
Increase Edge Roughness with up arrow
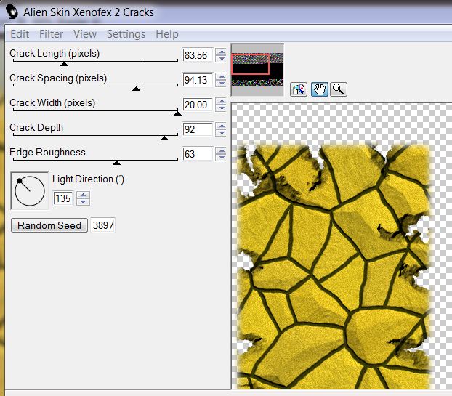point(222,151)
